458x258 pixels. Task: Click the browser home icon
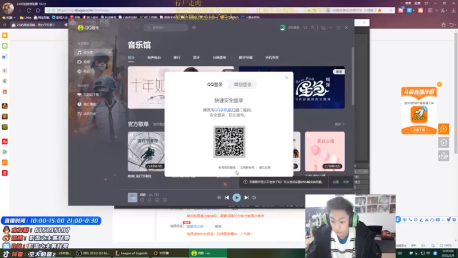[38, 10]
